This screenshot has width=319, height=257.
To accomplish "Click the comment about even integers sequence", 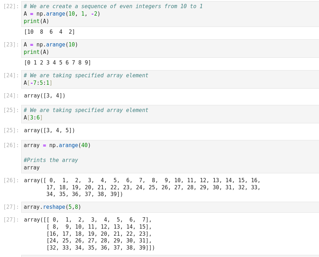I will click(x=113, y=6).
